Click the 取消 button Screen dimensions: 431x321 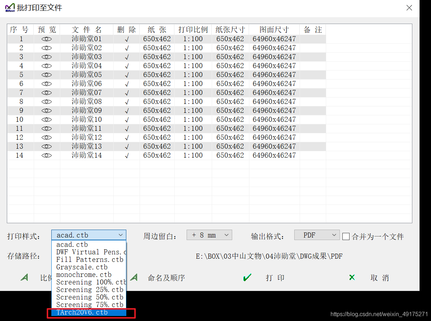pos(380,278)
